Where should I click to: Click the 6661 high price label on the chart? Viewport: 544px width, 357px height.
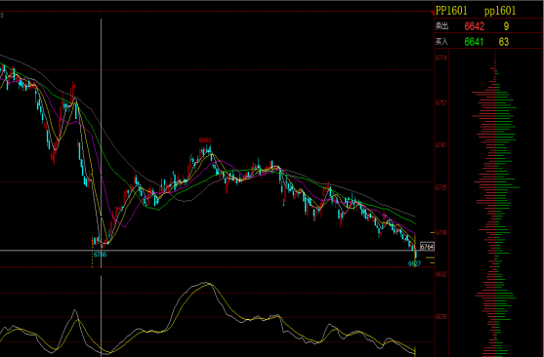pos(205,140)
